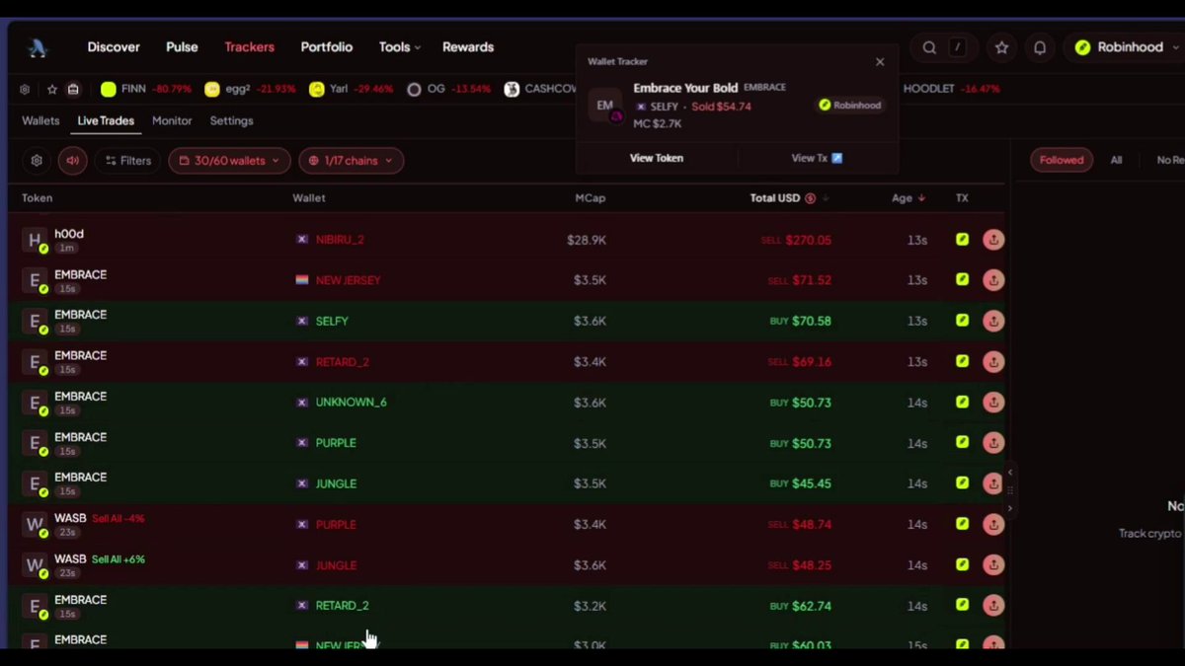Expand the 1/17 chains dropdown
Screen dimensions: 1185x666
[x=351, y=161]
